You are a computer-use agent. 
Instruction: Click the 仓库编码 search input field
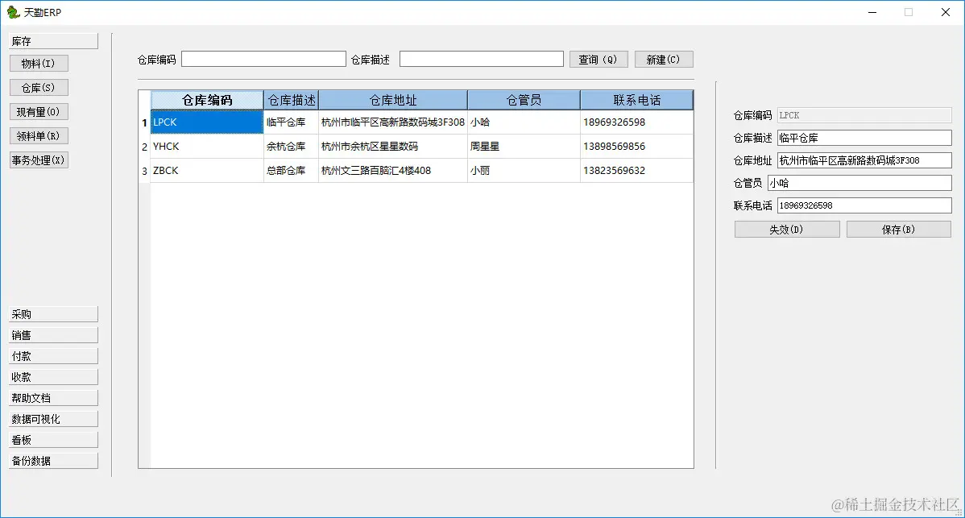click(x=263, y=58)
